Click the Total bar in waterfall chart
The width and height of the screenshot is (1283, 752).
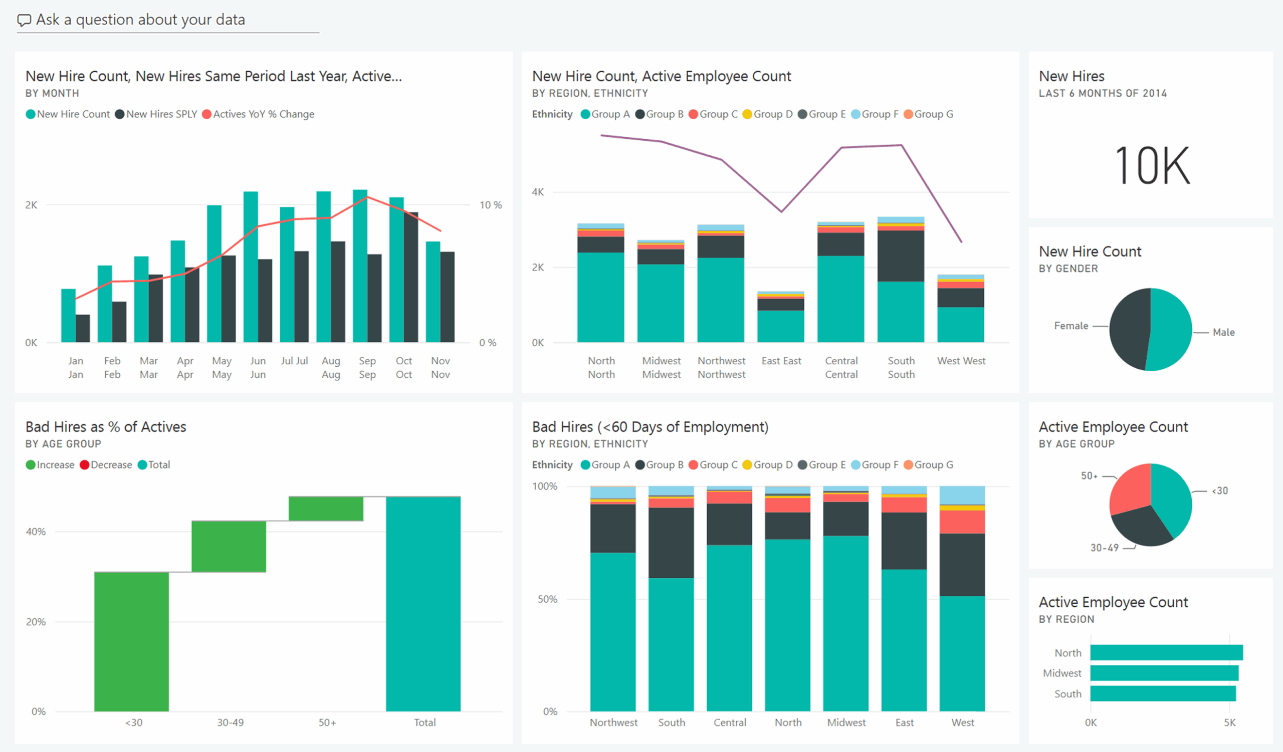click(x=423, y=603)
